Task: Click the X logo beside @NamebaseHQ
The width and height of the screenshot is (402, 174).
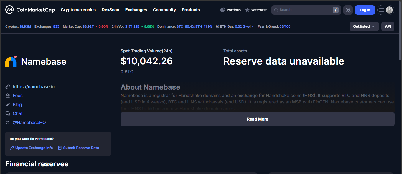Action: [8, 123]
